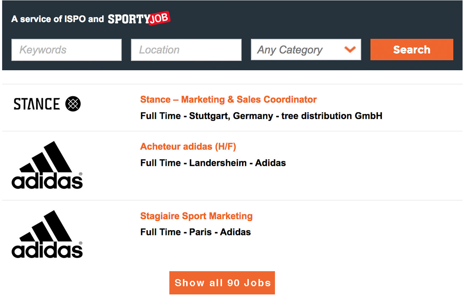Click the red JOB badge
Viewport: 464px width, 308px height.
coord(160,18)
